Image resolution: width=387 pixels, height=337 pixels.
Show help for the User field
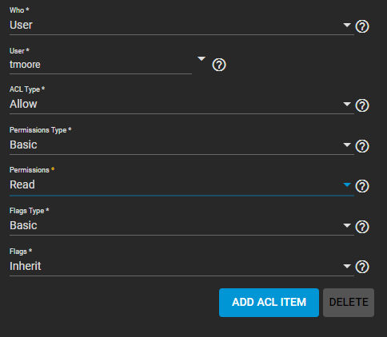pyautogui.click(x=219, y=65)
